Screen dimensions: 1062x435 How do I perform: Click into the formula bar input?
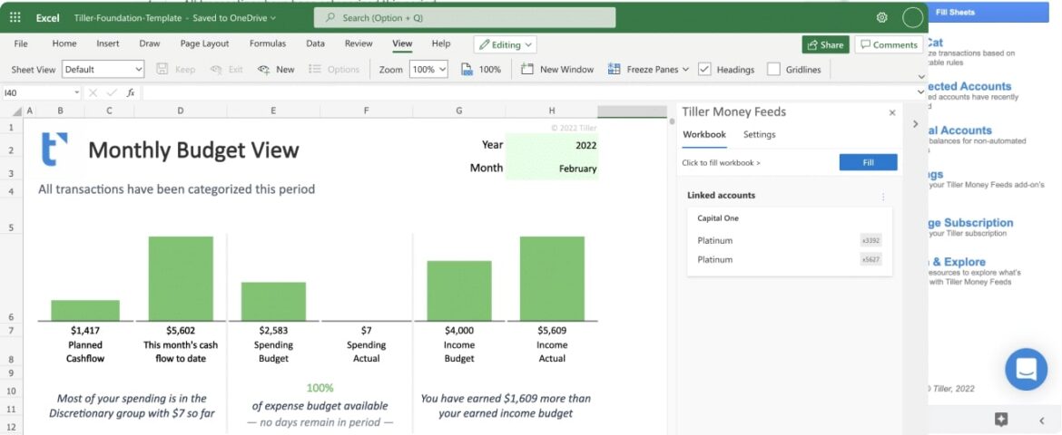point(527,92)
